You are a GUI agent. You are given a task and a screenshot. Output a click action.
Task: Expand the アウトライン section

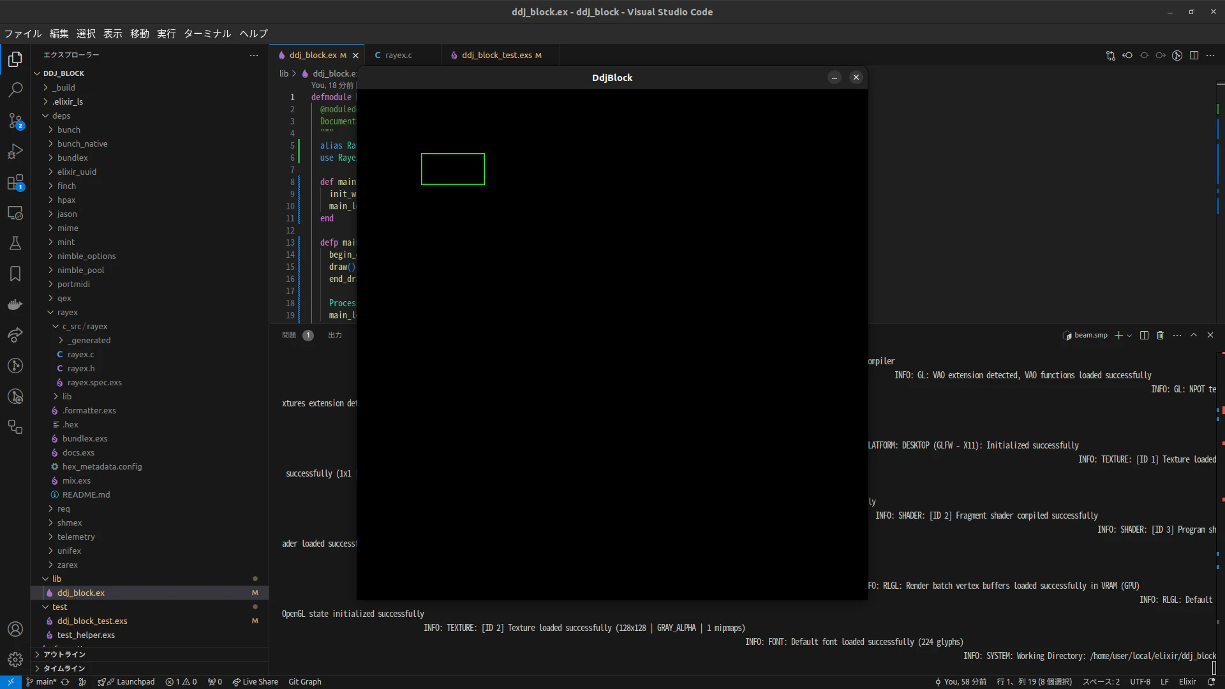(64, 655)
